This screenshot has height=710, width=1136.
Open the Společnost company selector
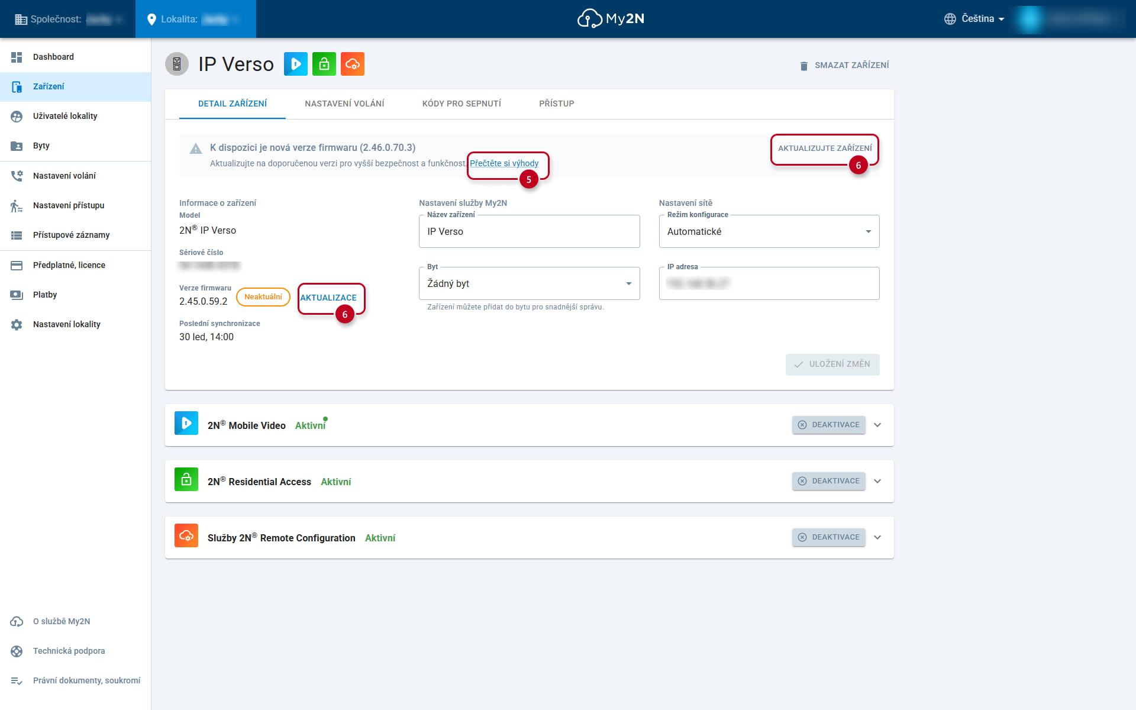(x=68, y=19)
